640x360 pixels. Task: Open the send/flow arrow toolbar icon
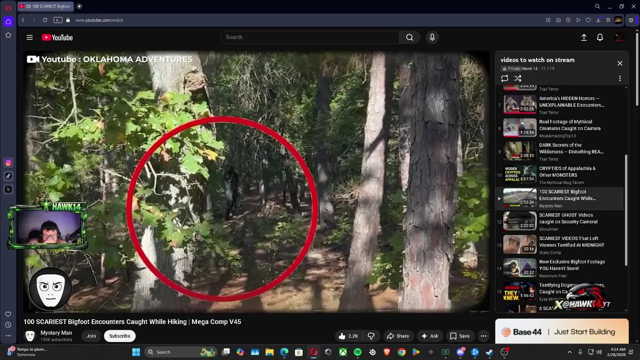click(x=578, y=20)
